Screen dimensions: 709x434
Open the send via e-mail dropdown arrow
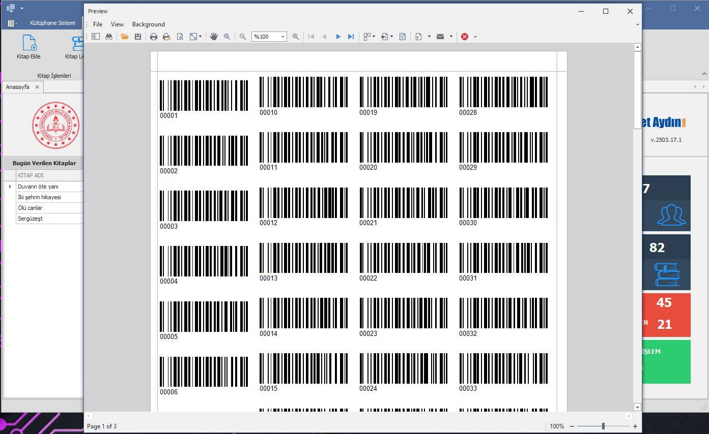(451, 37)
